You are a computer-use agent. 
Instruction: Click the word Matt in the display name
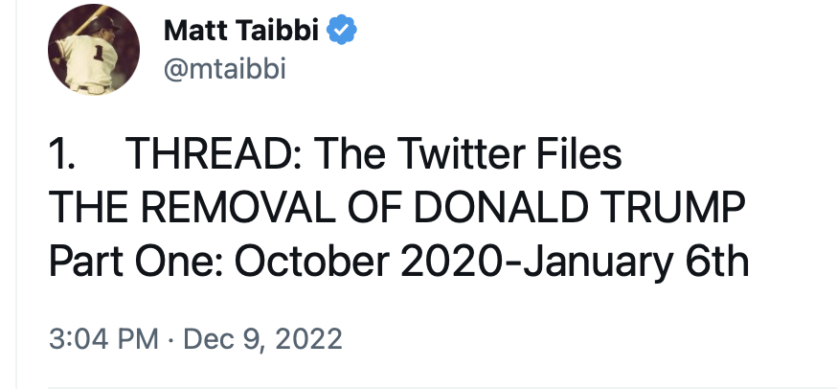point(192,31)
